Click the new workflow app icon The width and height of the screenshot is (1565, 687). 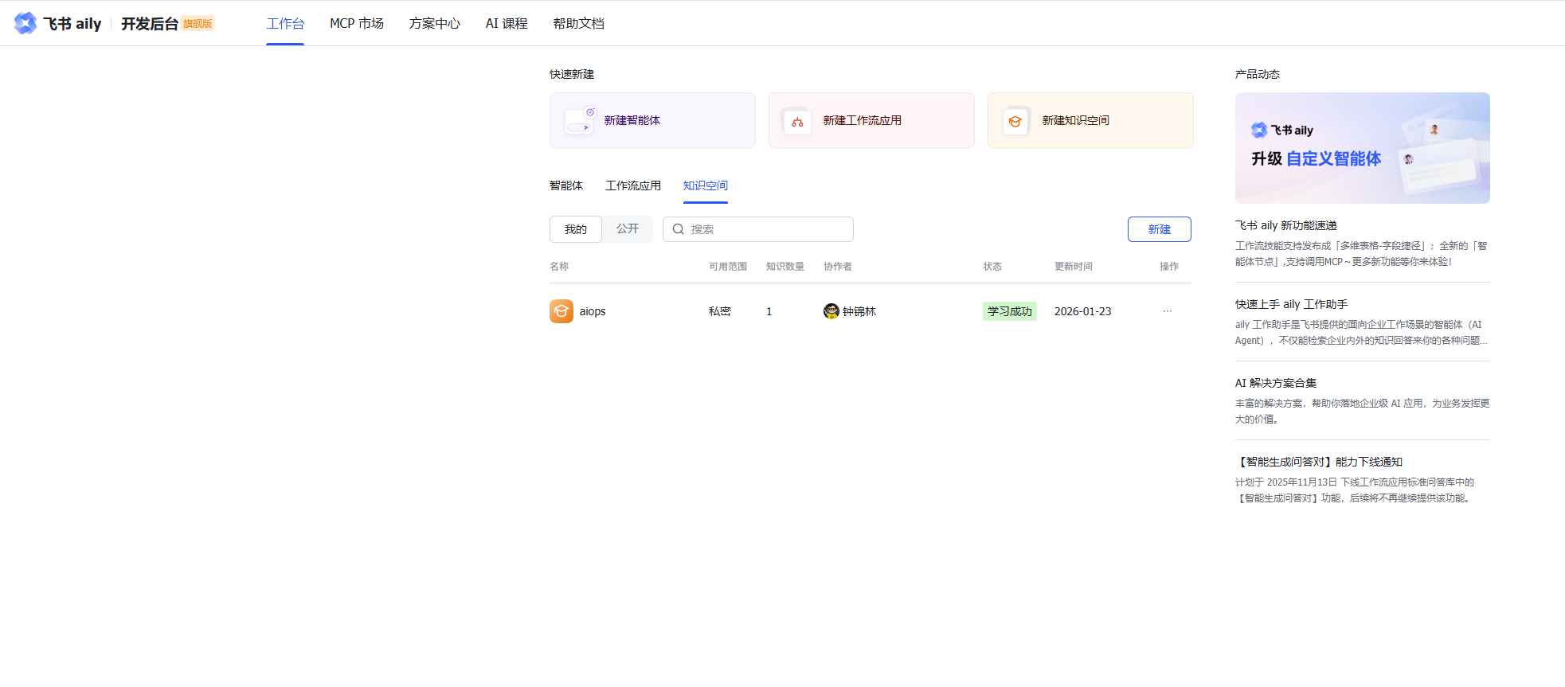pos(797,121)
